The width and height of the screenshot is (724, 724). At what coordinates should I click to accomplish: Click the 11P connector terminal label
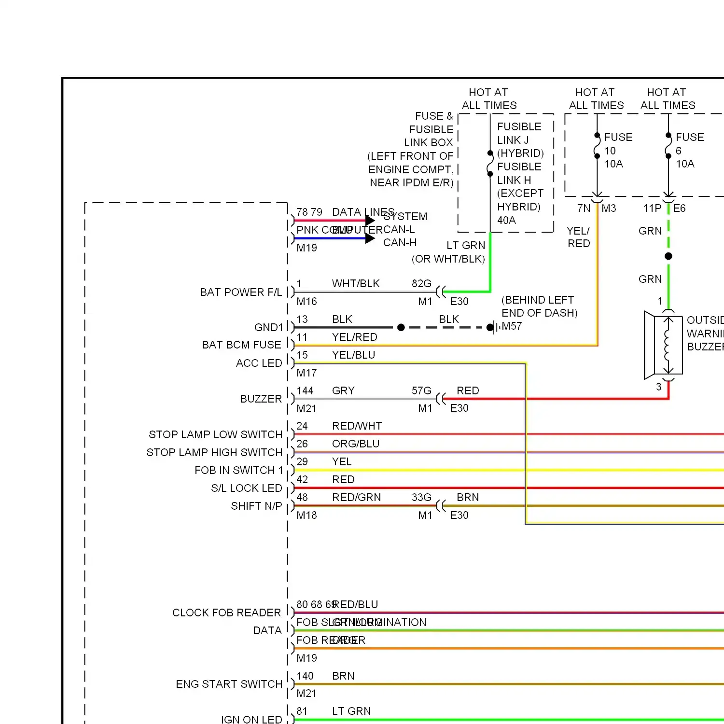click(x=652, y=208)
